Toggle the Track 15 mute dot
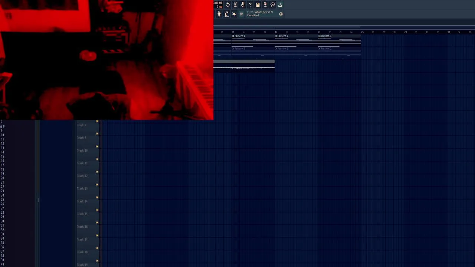This screenshot has height=267, width=475. click(97, 222)
